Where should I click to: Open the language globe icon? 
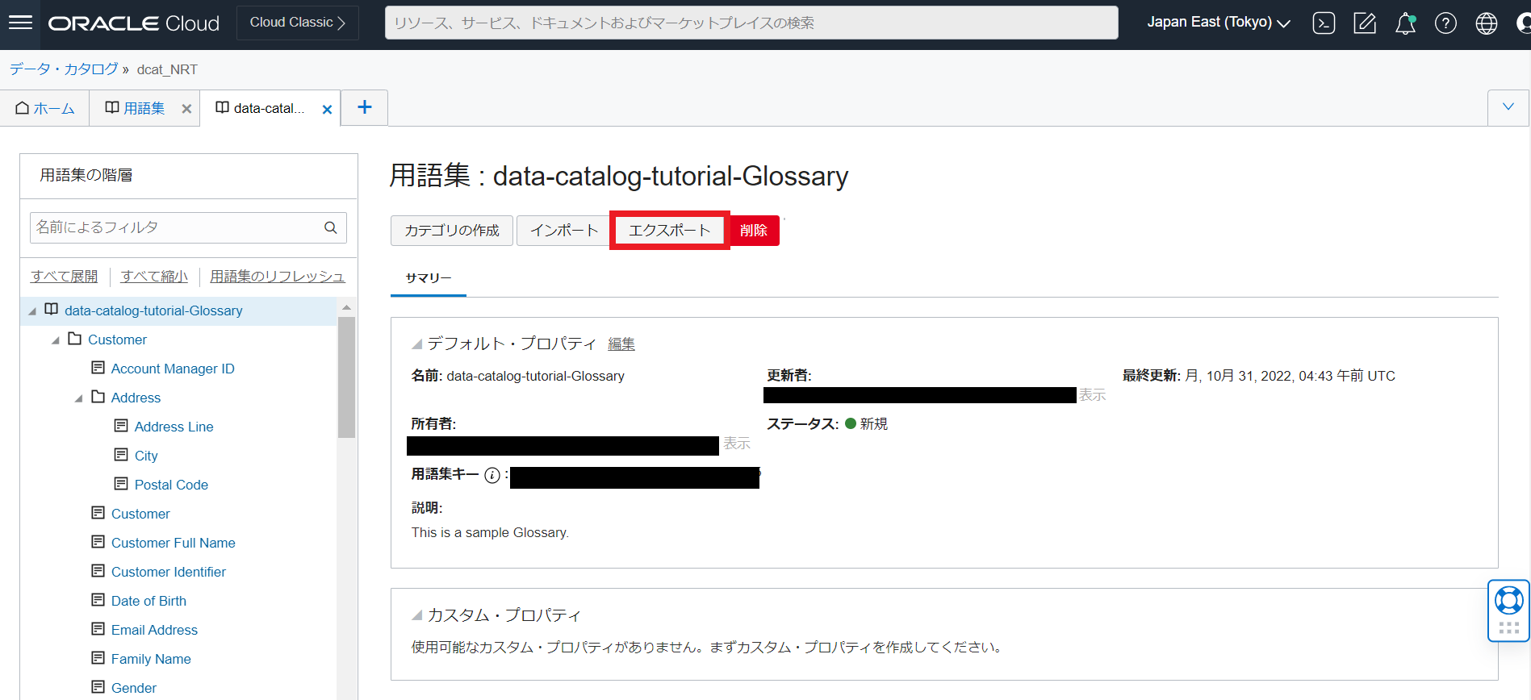pos(1486,23)
